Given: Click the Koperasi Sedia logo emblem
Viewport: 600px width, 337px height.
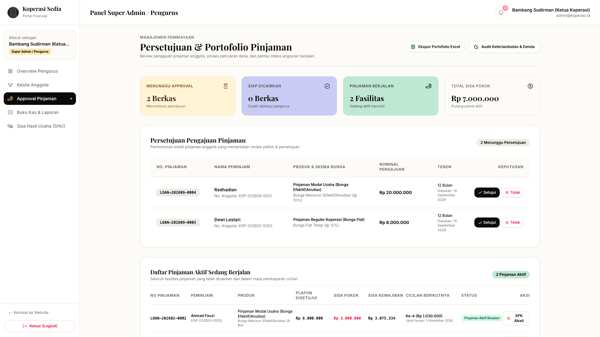Looking at the screenshot, I should click(x=13, y=12).
